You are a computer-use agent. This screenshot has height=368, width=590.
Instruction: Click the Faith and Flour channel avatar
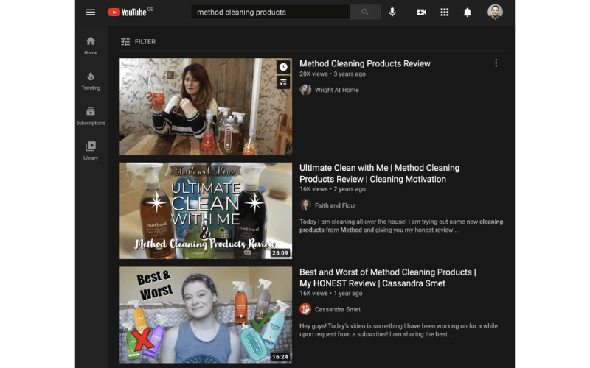pos(305,205)
